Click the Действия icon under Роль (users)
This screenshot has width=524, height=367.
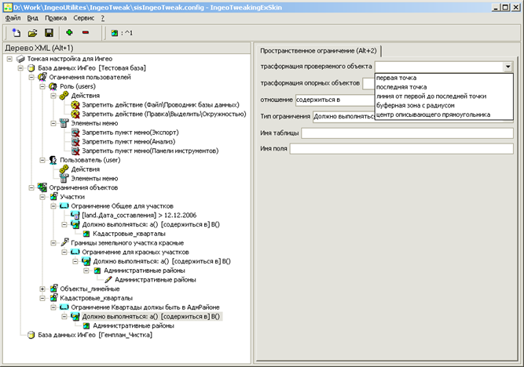pos(64,96)
